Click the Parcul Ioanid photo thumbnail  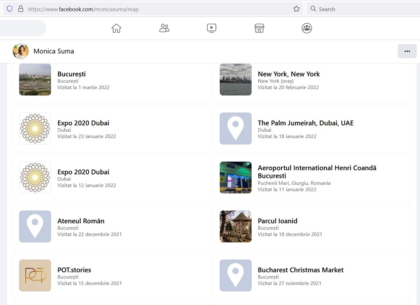click(235, 227)
